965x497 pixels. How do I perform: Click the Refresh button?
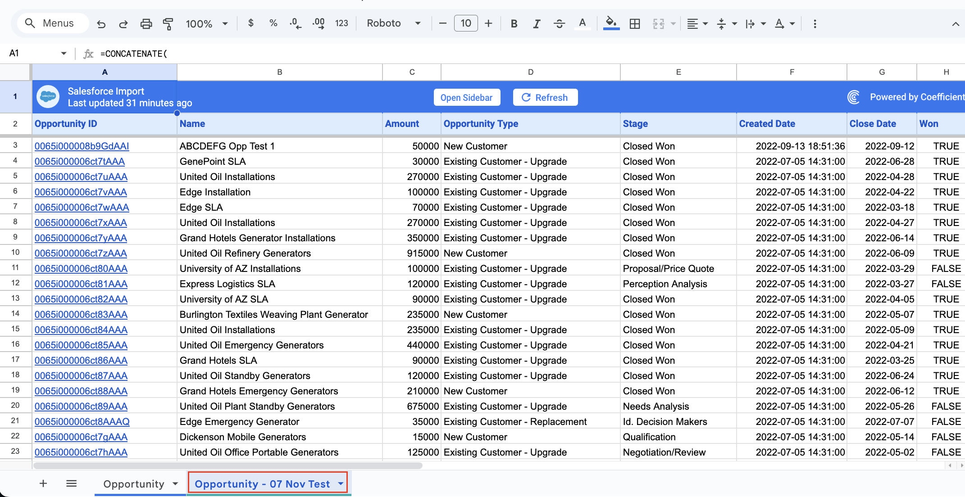pos(545,98)
